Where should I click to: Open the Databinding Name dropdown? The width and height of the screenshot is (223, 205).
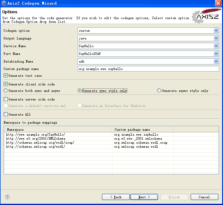coord(216,61)
